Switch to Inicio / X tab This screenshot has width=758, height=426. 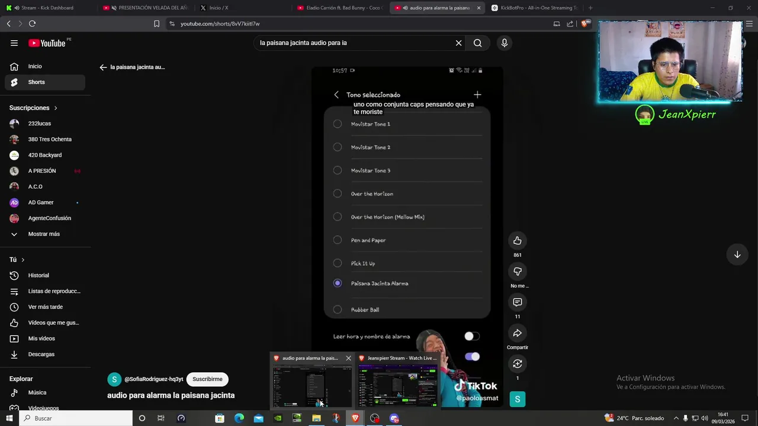pyautogui.click(x=243, y=8)
